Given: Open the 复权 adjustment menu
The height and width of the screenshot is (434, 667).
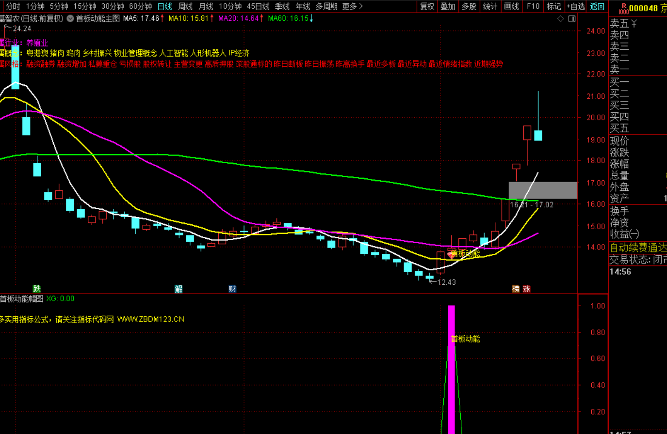Looking at the screenshot, I should 427,6.
